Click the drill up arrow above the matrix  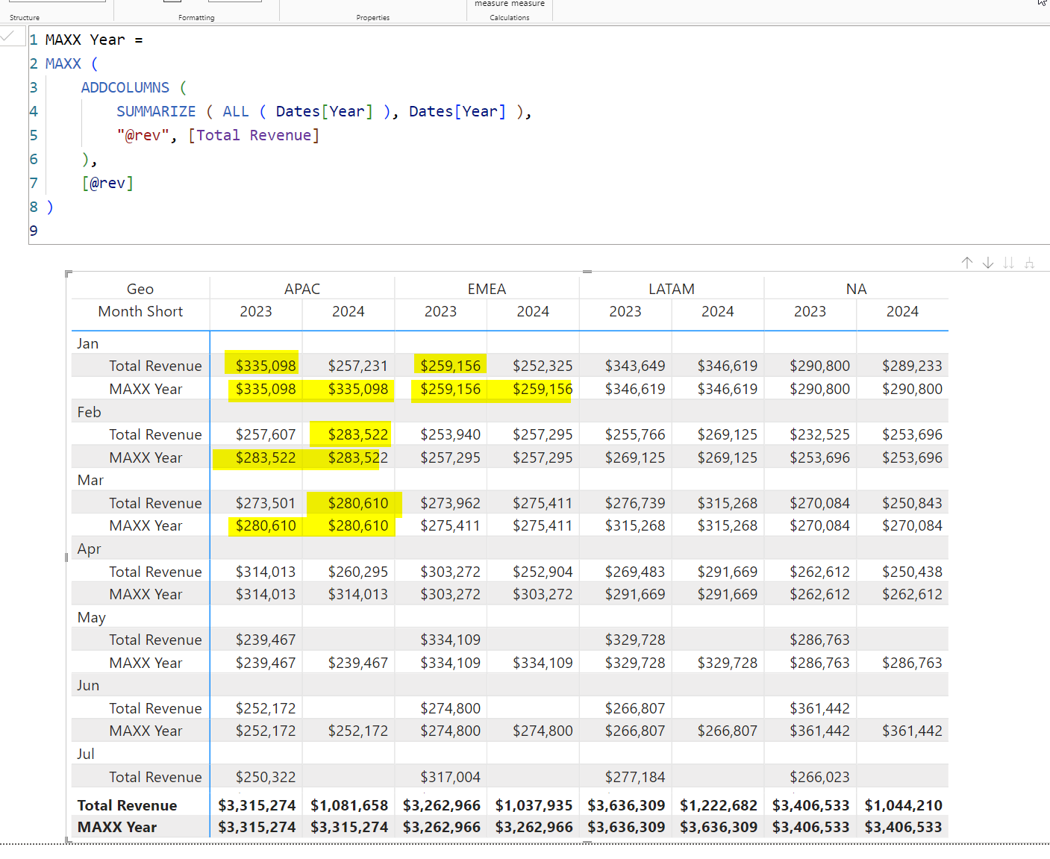[967, 263]
